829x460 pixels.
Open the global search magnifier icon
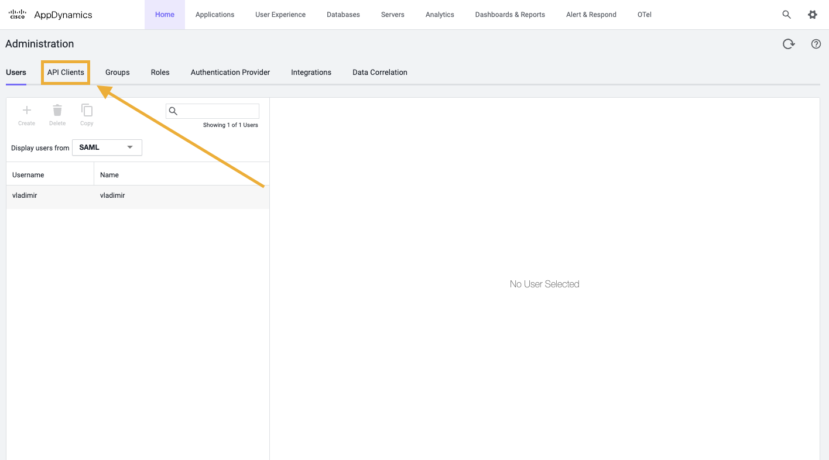pyautogui.click(x=787, y=15)
